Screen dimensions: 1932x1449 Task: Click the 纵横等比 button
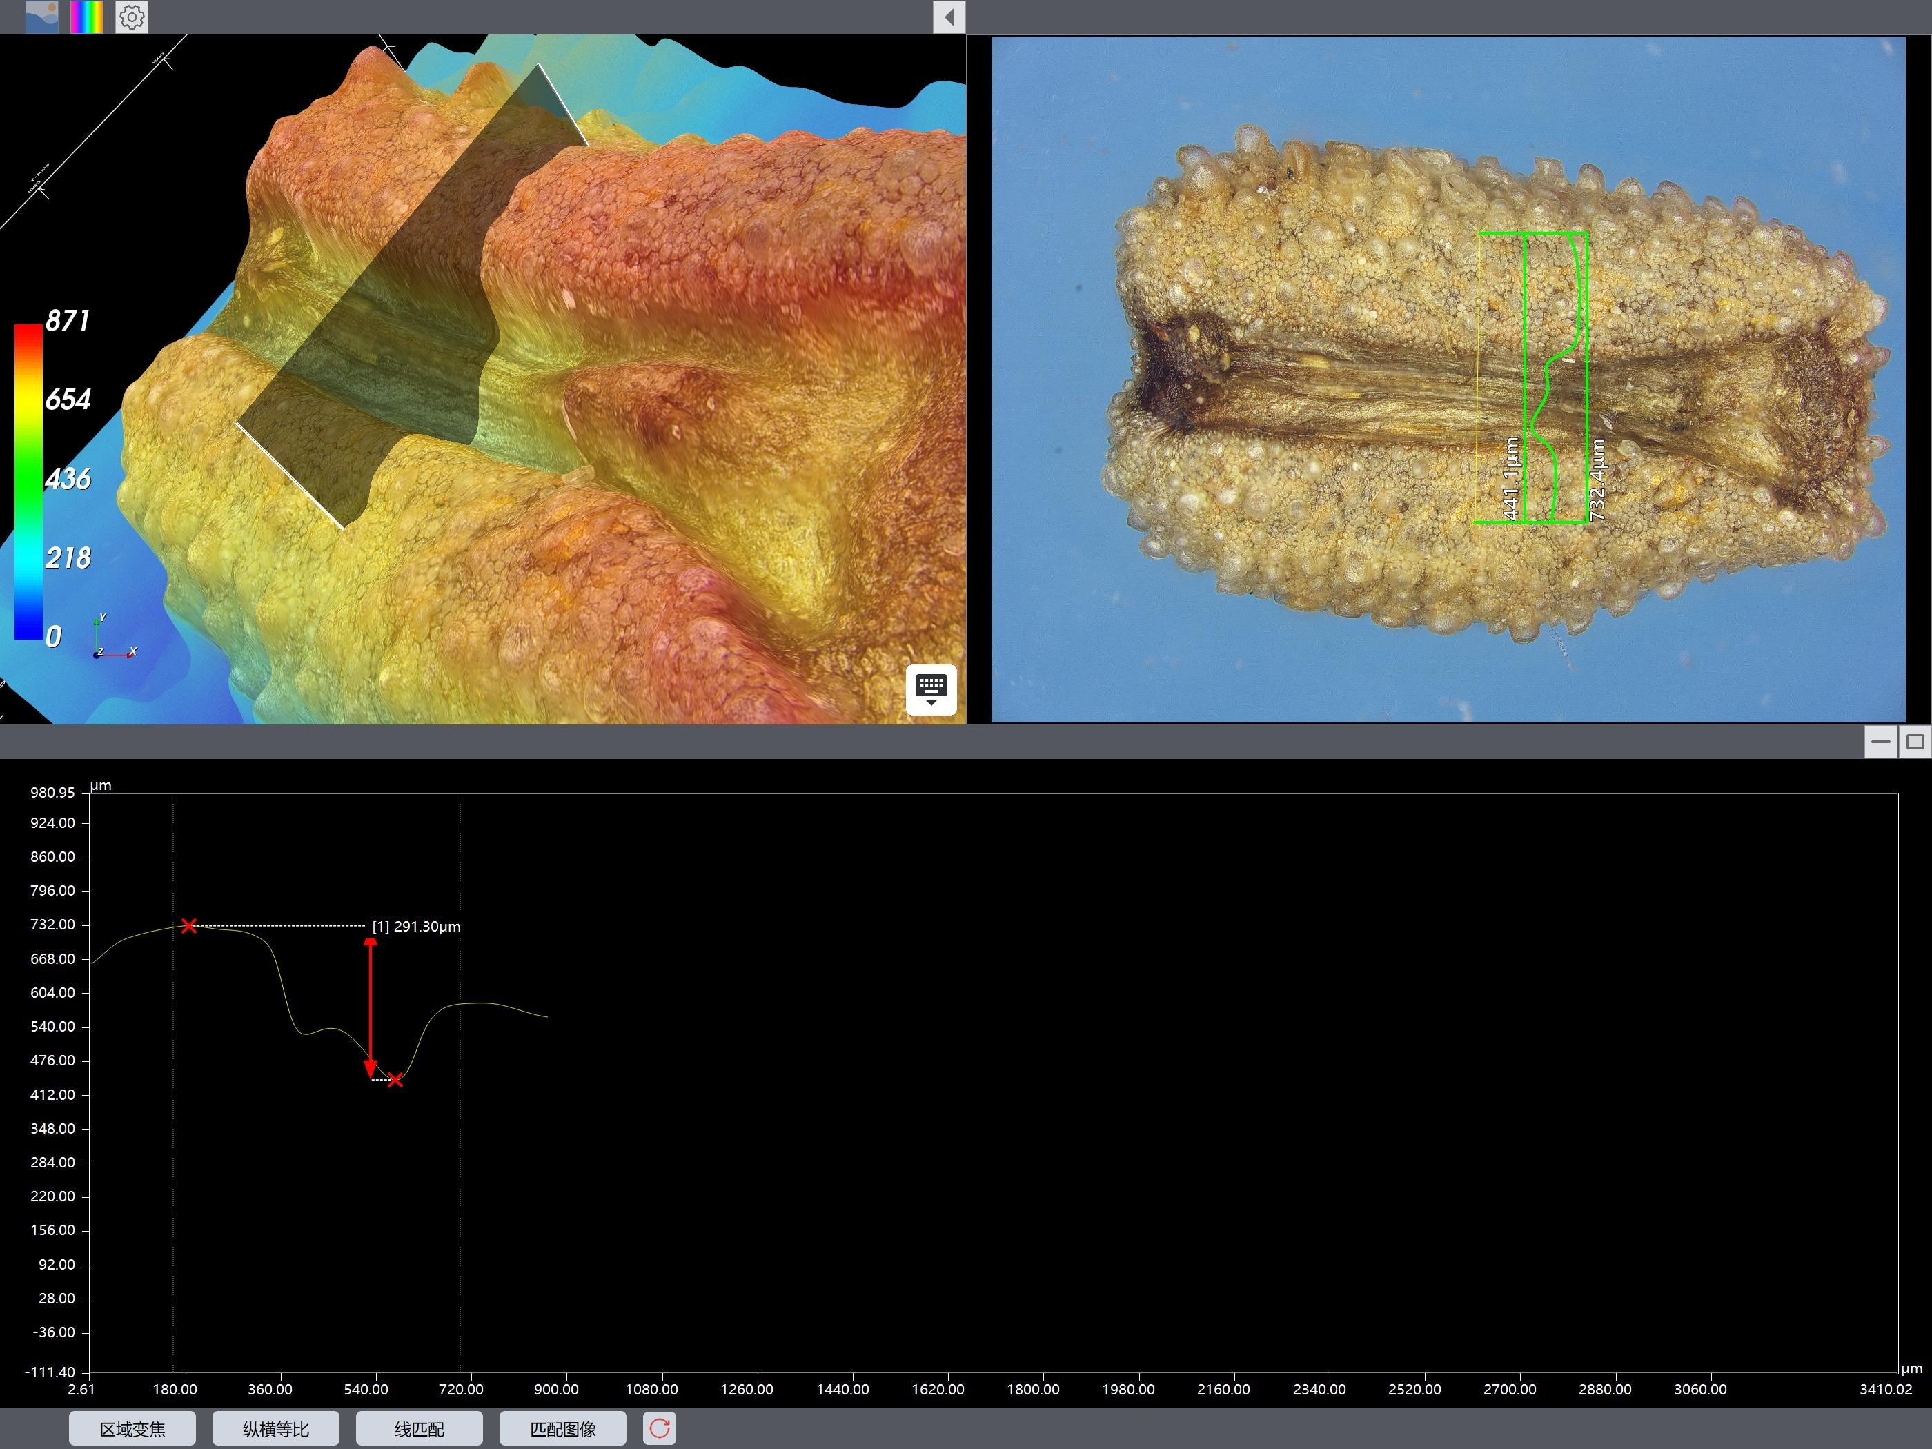pyautogui.click(x=275, y=1429)
